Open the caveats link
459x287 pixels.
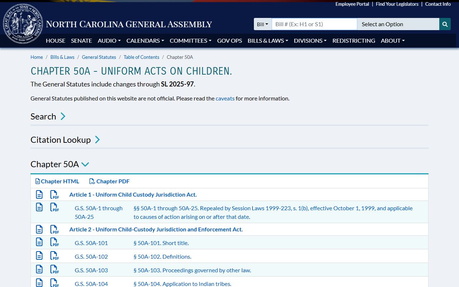coord(225,98)
